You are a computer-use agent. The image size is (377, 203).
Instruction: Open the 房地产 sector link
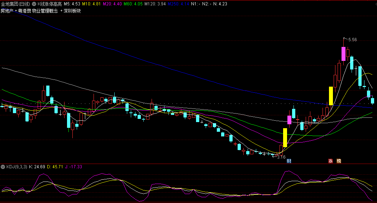tap(7, 11)
